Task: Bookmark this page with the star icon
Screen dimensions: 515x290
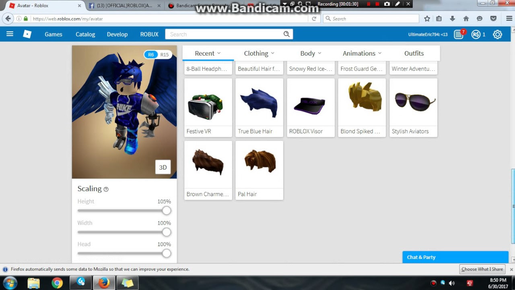Action: click(427, 19)
